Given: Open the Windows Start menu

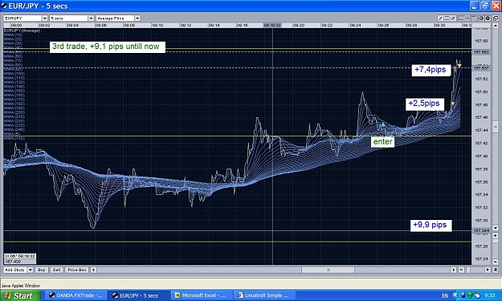Looking at the screenshot, I should pos(21,295).
